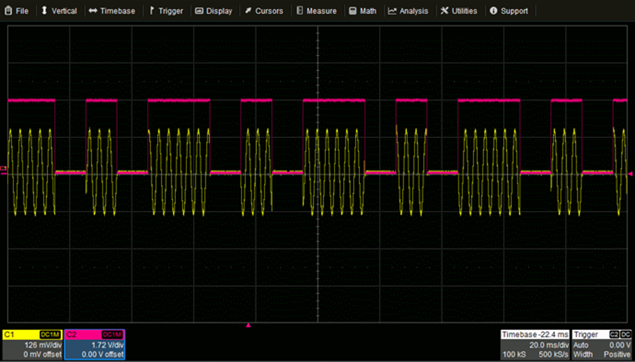Click the Display monitor icon
The image size is (635, 362).
tap(199, 11)
